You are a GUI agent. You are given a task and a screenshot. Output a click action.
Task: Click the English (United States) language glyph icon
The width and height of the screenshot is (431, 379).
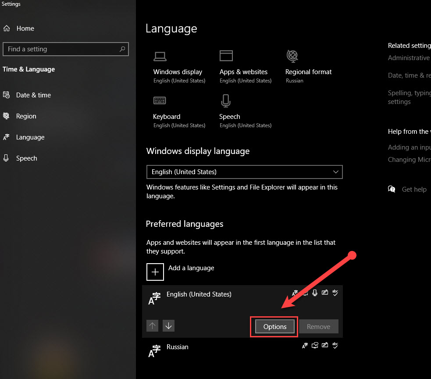coord(154,298)
